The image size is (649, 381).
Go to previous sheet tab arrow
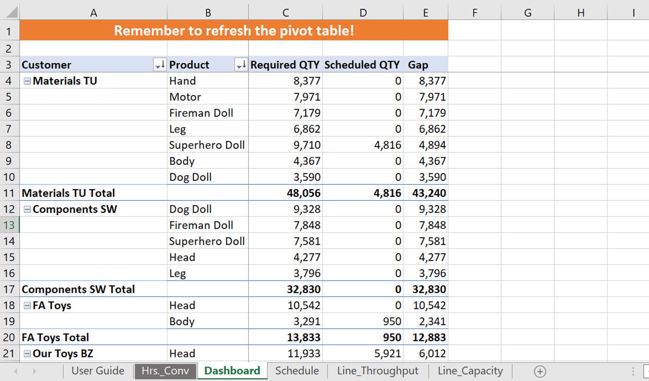(16, 371)
